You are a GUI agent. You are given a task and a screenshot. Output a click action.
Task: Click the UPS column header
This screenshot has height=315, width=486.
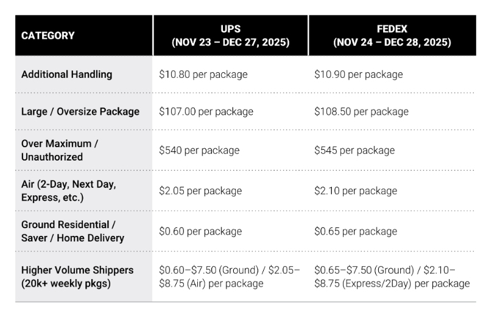[230, 35]
